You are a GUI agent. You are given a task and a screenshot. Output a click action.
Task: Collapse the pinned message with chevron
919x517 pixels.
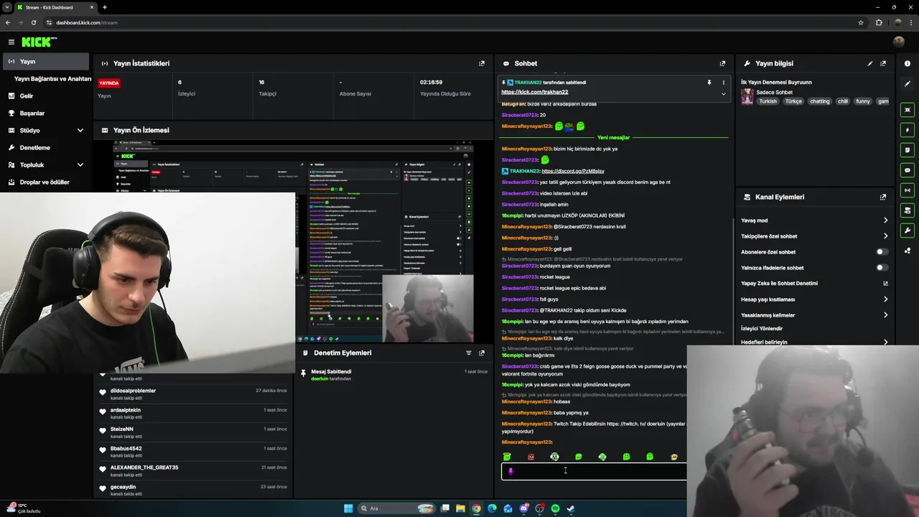[723, 94]
